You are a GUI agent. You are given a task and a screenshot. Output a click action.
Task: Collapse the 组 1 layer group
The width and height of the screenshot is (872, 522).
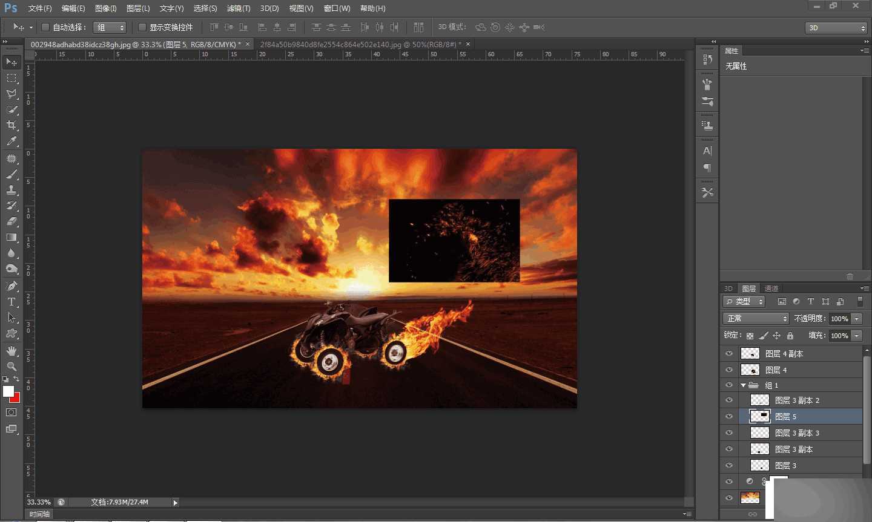click(743, 385)
